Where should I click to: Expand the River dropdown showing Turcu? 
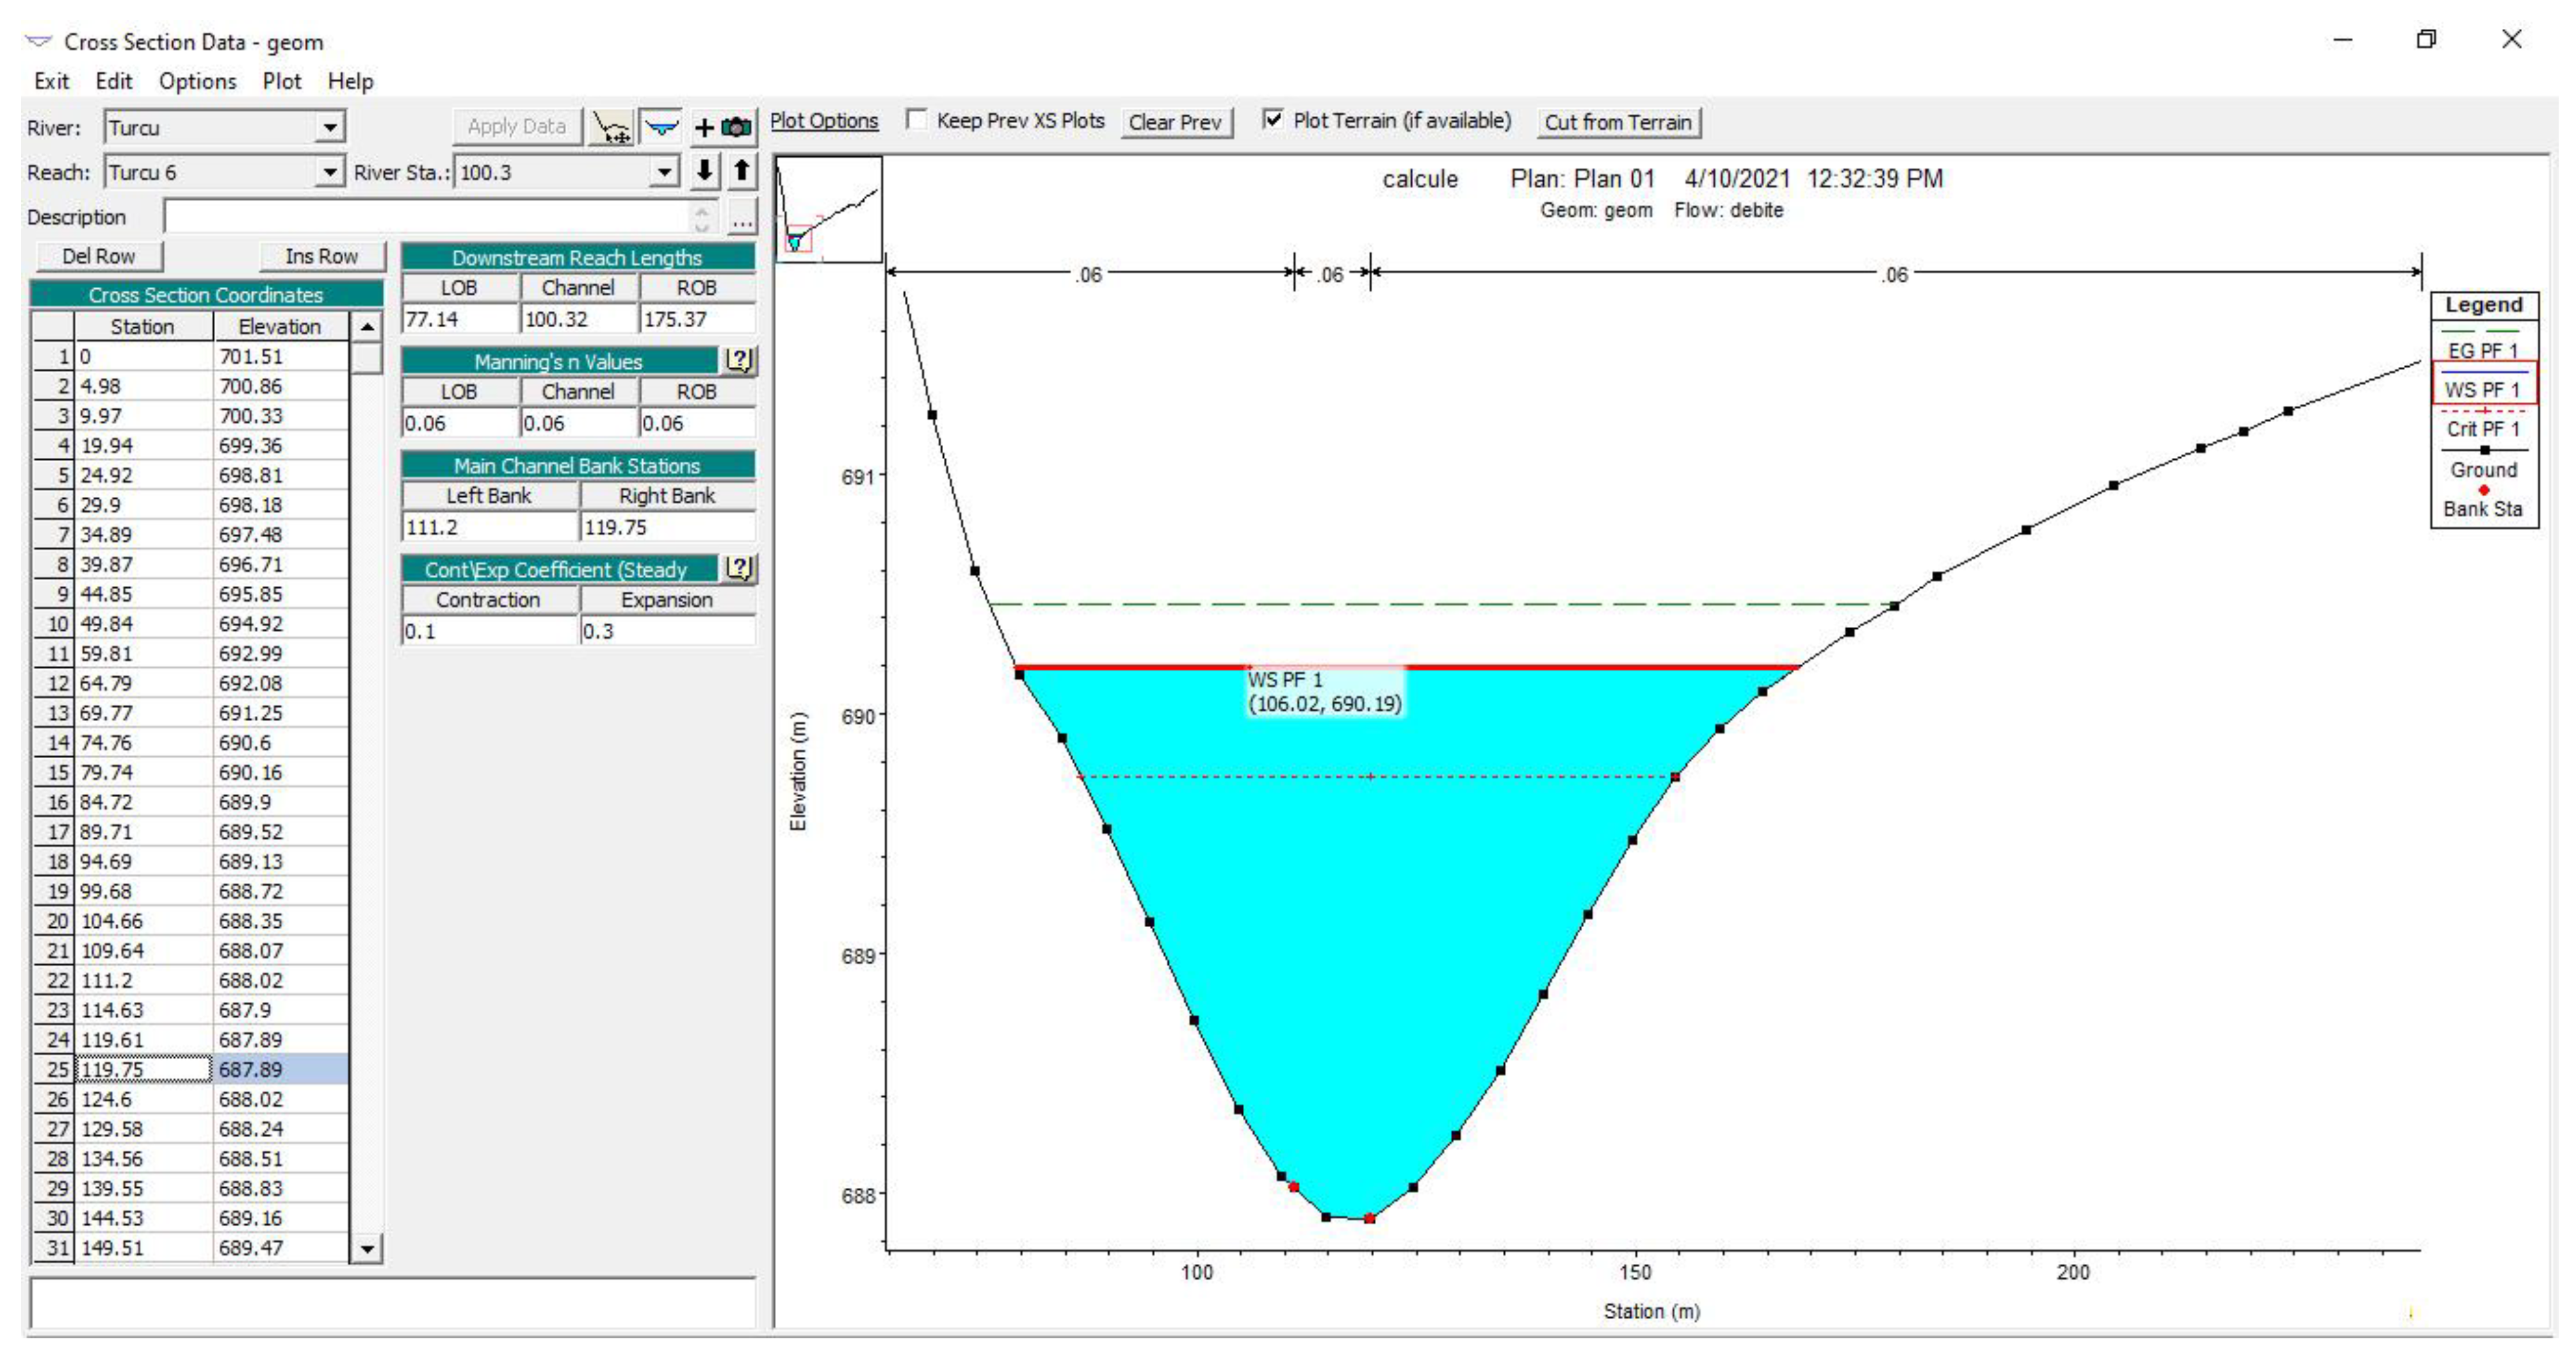point(329,127)
